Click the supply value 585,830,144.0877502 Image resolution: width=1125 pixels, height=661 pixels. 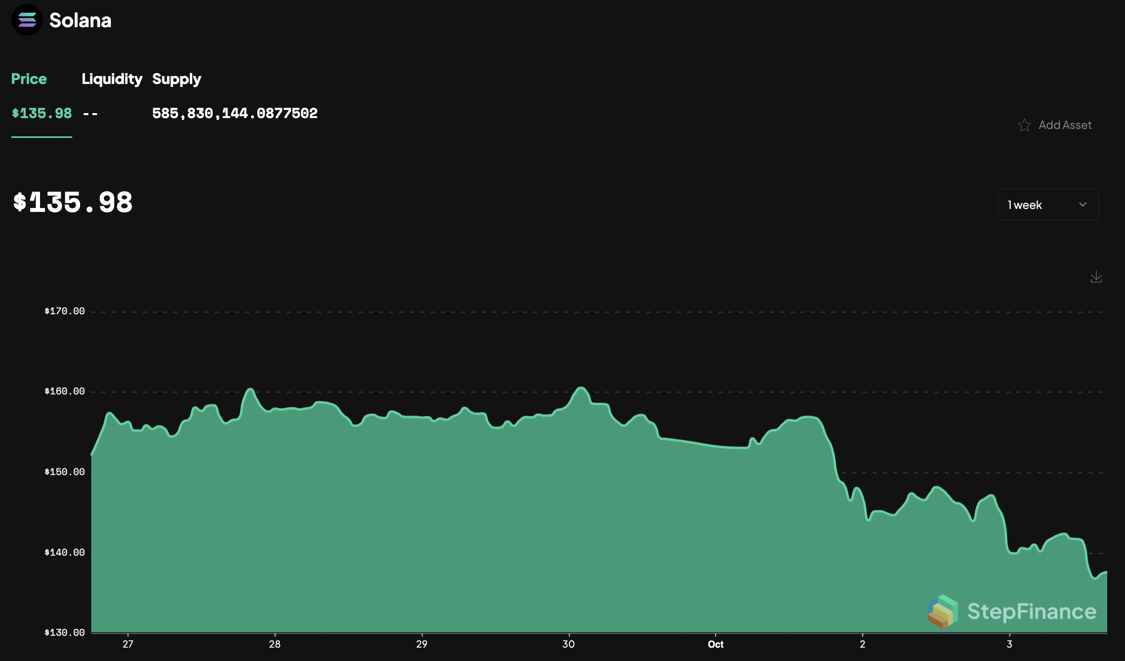pyautogui.click(x=235, y=113)
